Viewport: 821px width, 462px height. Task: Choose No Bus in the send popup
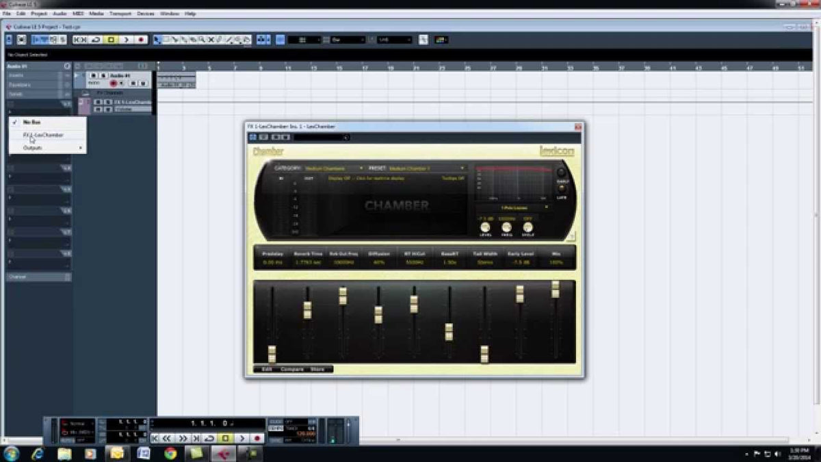[x=47, y=122]
